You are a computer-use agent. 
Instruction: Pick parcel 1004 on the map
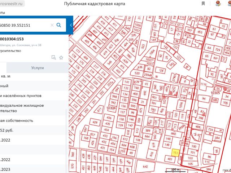coord(152,53)
